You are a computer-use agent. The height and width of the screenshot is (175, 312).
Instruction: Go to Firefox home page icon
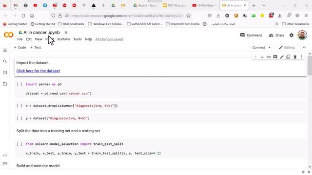(32, 16)
